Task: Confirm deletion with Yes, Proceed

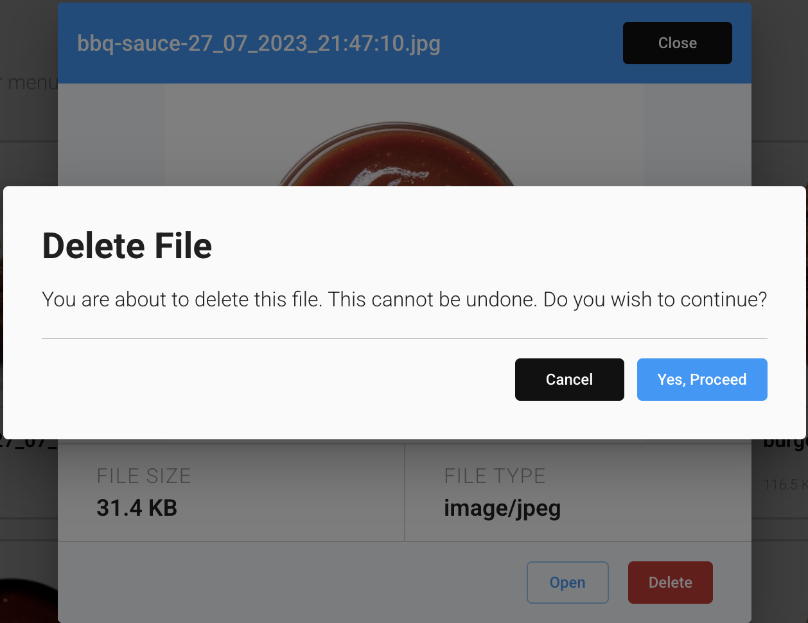Action: (x=702, y=380)
